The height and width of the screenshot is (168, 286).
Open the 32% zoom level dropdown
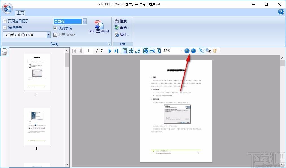pyautogui.click(x=182, y=51)
